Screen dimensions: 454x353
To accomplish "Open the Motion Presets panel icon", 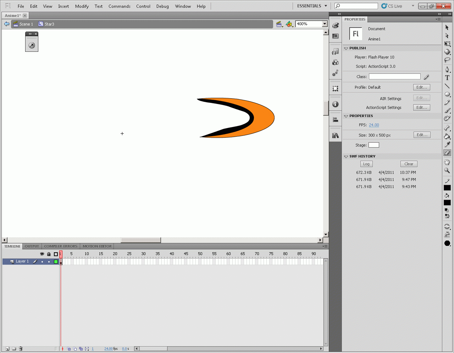I will click(x=335, y=73).
